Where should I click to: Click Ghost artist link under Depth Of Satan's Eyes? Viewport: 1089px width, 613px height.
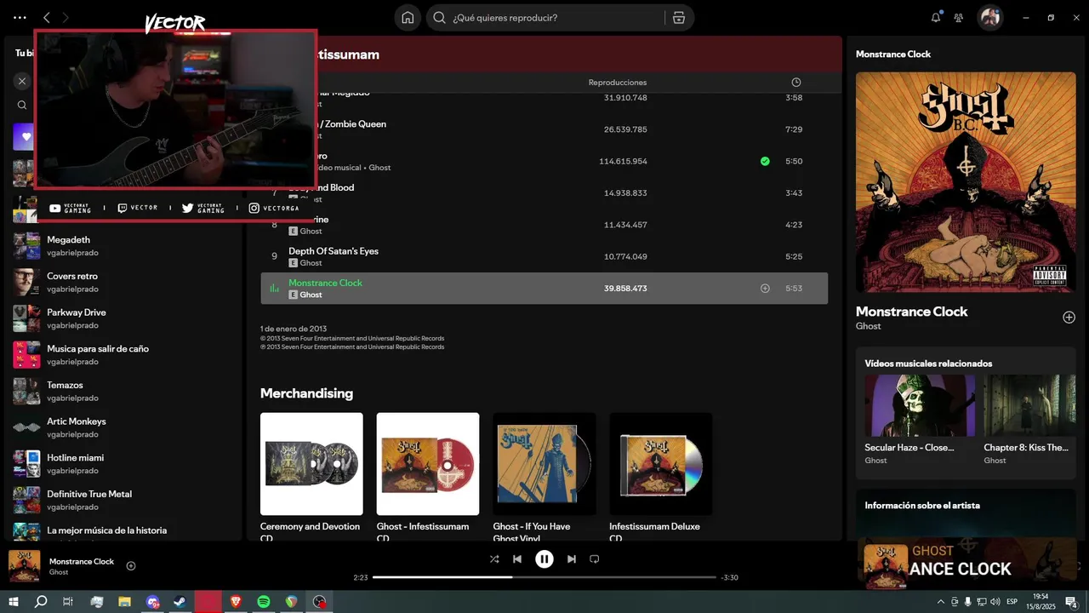click(x=311, y=263)
